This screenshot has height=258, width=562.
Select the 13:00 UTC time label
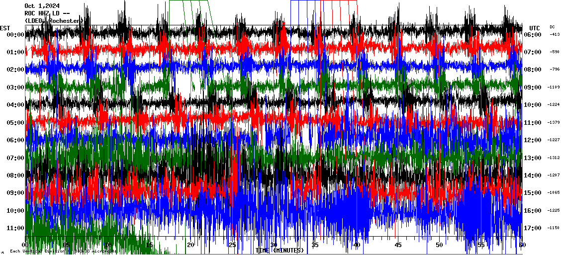click(532, 158)
